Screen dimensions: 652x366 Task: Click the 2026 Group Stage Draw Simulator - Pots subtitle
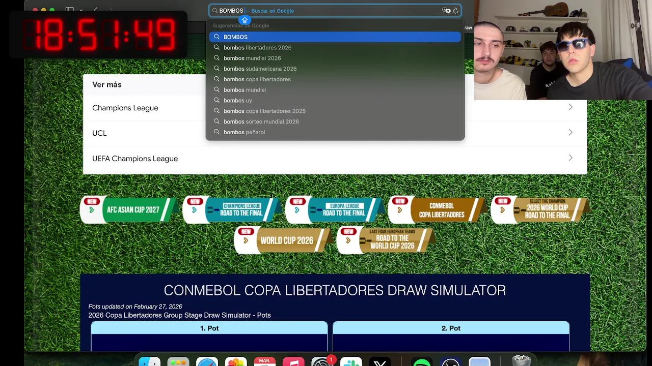point(179,315)
